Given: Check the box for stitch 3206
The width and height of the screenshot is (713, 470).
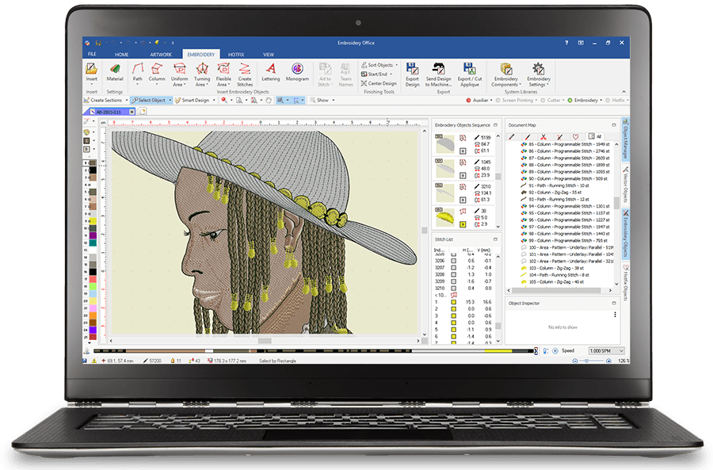Looking at the screenshot, I should [453, 261].
